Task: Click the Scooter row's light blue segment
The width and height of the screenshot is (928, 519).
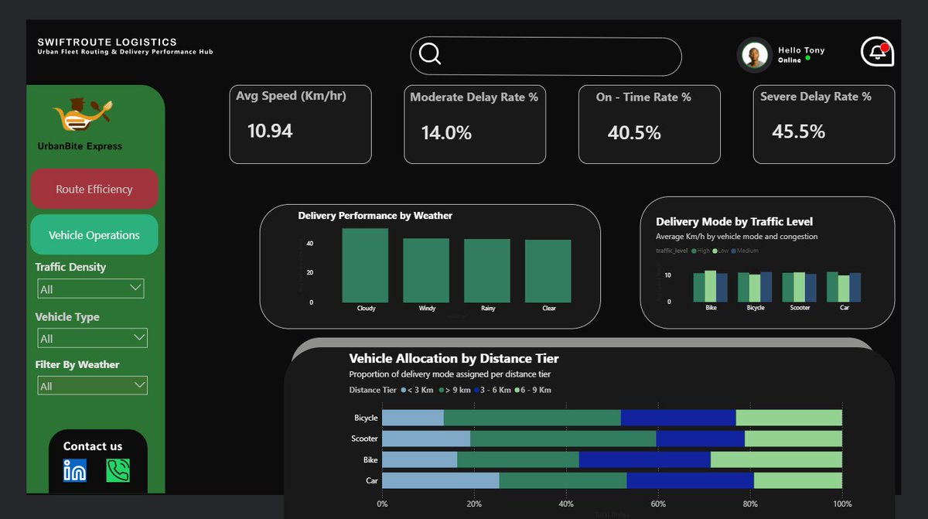Action: [426, 439]
